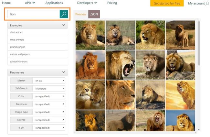This screenshot has width=210, height=137.
Task: Click the magnifying glass search button
Action: click(64, 14)
